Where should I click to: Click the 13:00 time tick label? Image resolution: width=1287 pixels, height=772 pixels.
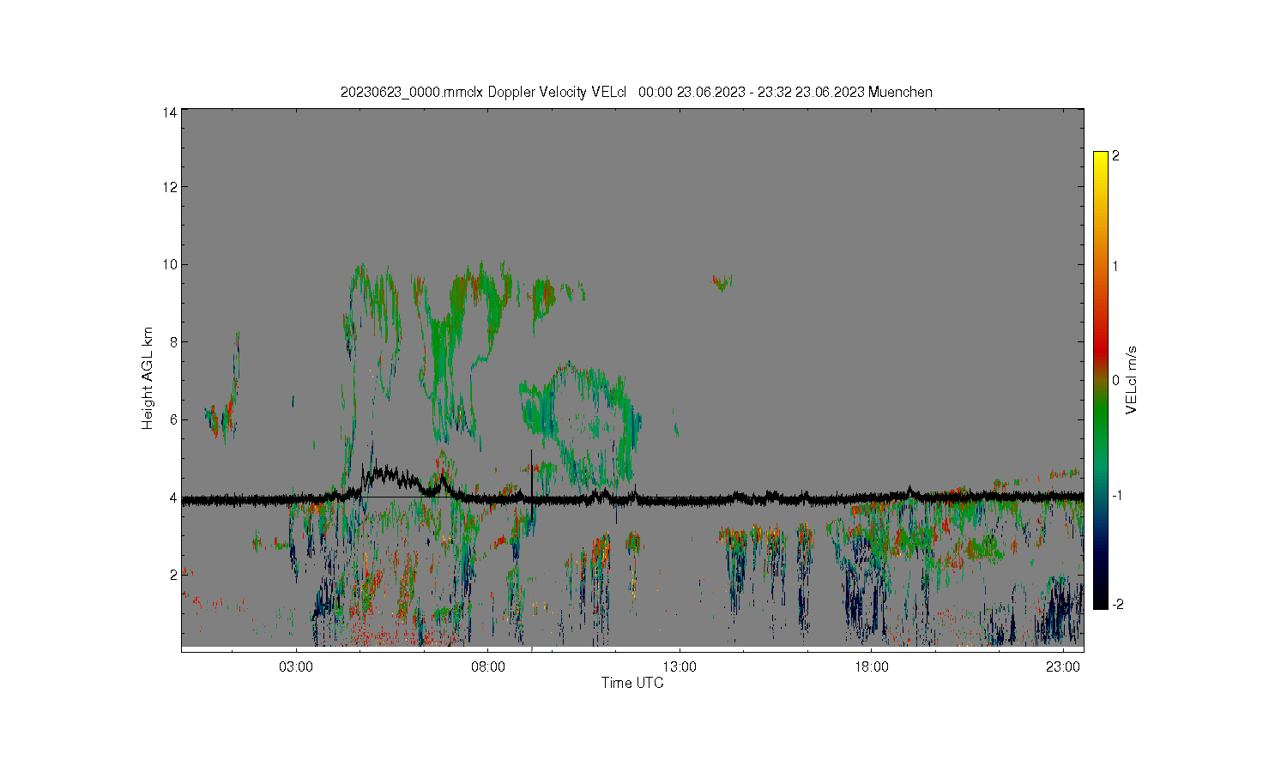(x=680, y=666)
